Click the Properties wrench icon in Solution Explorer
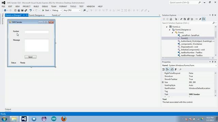218x122 pixels. (x=200, y=19)
